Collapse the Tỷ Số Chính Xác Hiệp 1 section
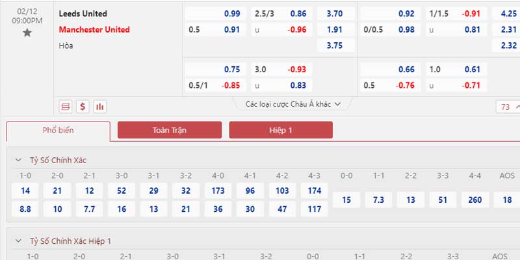Screen dimensions: 520x260 pos(18,241)
